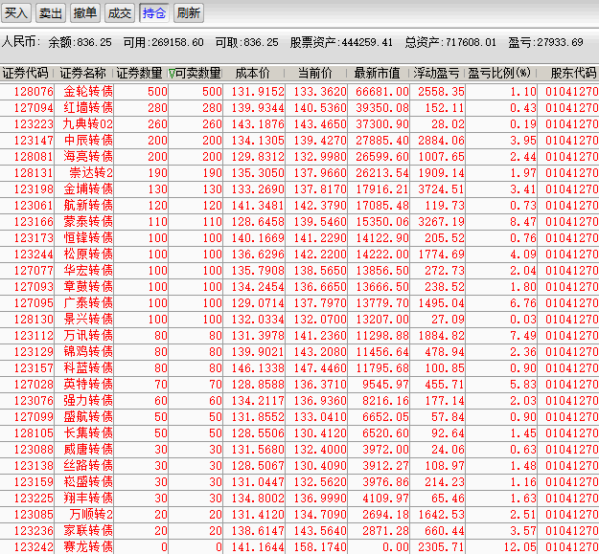Click profit ratio 12.05
The height and width of the screenshot is (554, 599).
point(519,547)
